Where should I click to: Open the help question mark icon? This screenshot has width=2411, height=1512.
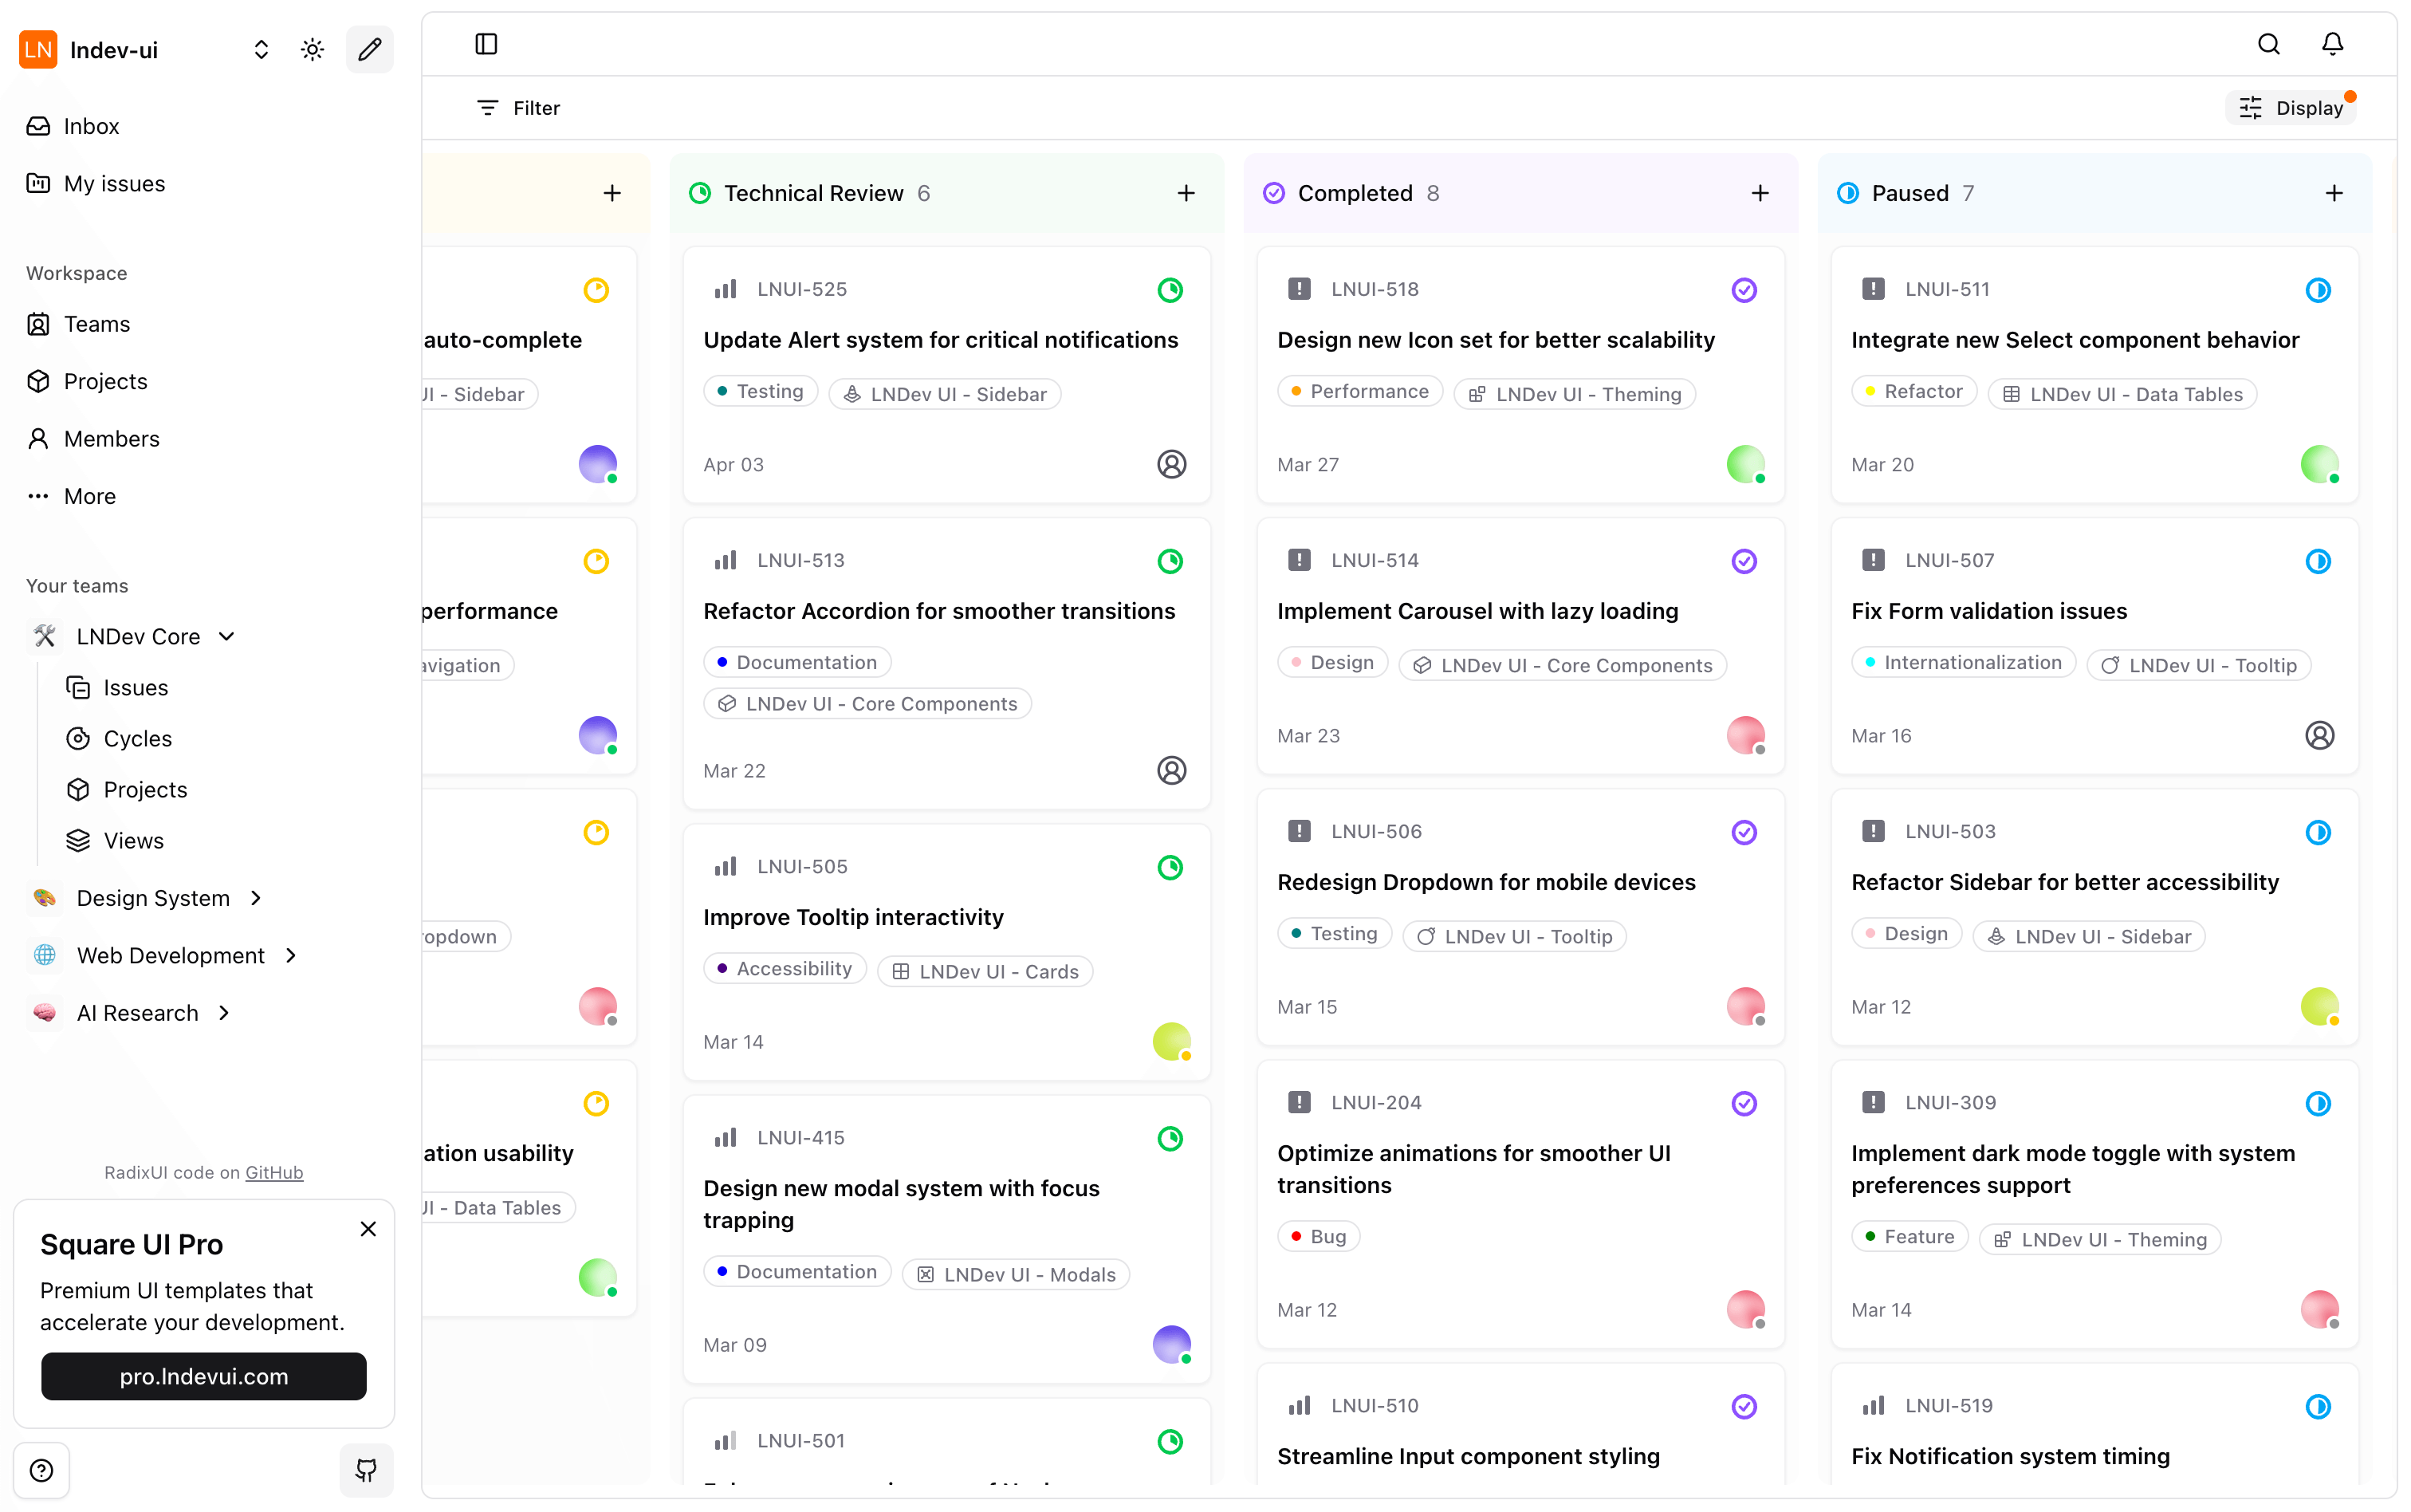[41, 1469]
